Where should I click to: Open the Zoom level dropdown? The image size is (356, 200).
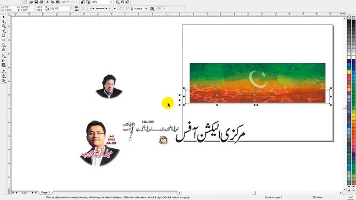click(x=111, y=2)
